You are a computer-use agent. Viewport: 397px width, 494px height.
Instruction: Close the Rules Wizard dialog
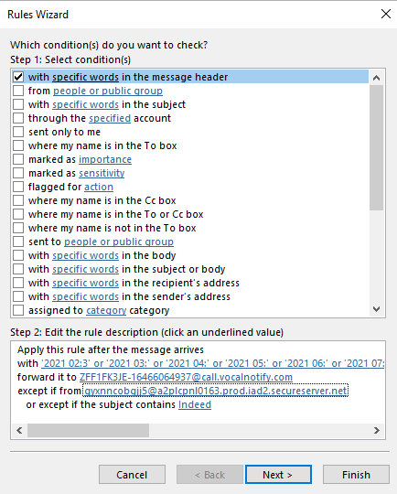click(x=386, y=14)
